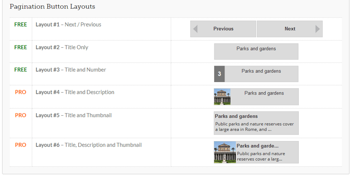352x175 pixels.
Task: Select the Layout #2 – Title Only label
Action: (62, 47)
